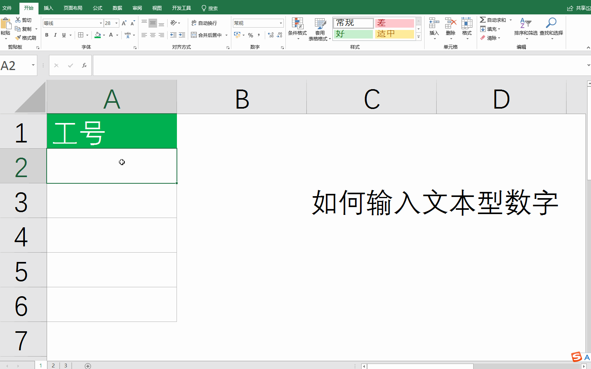Switch to the Formulas (公式) tab
The width and height of the screenshot is (591, 369).
pyautogui.click(x=98, y=8)
